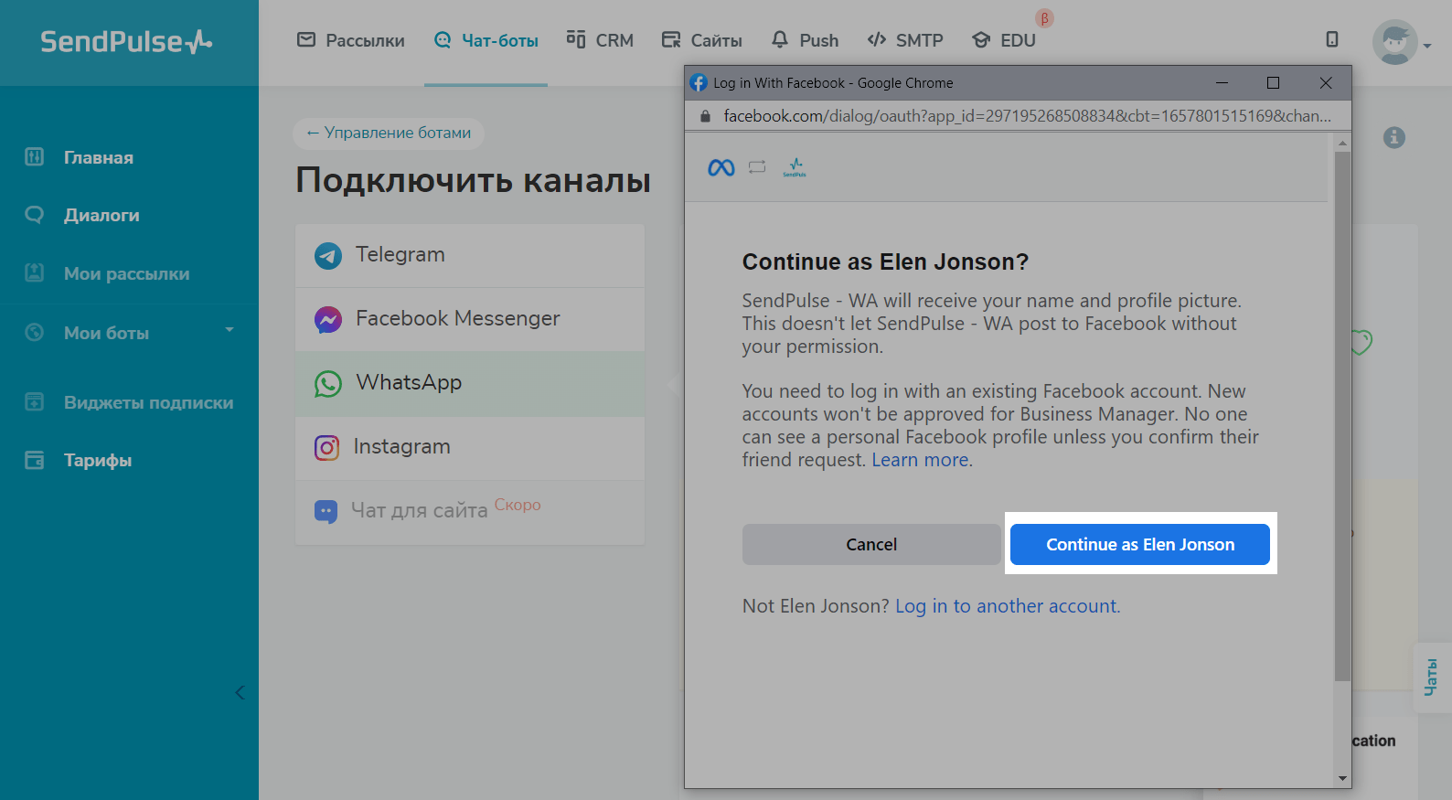Open the Рассылки tab
This screenshot has height=800, width=1452.
(351, 40)
